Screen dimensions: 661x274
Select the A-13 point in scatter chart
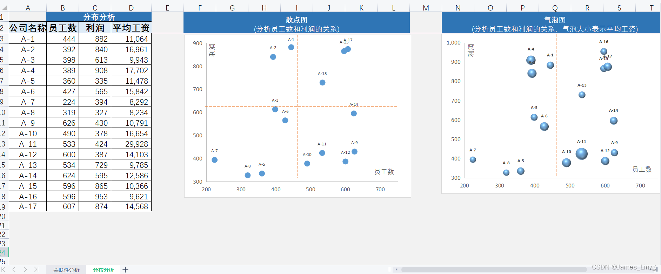[x=322, y=83]
